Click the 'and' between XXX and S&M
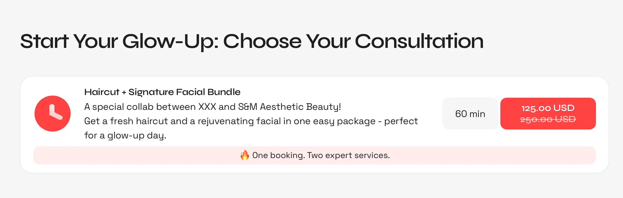Screen dimensions: 623x198 coord(227,107)
